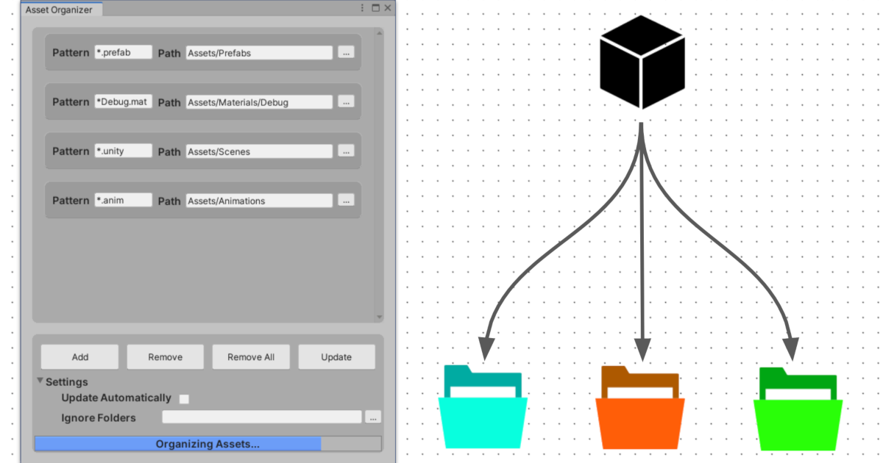Open the browse icon beside Ignore Folders
883x463 pixels.
click(x=372, y=417)
